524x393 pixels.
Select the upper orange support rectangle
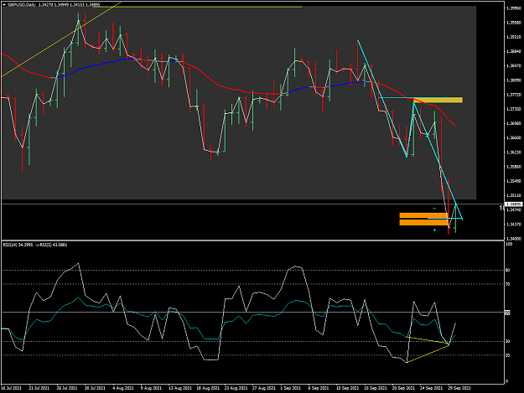pyautogui.click(x=423, y=215)
